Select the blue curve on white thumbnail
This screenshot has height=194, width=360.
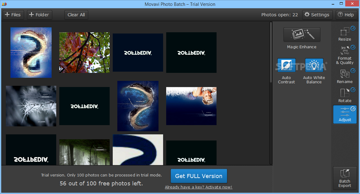click(x=138, y=150)
